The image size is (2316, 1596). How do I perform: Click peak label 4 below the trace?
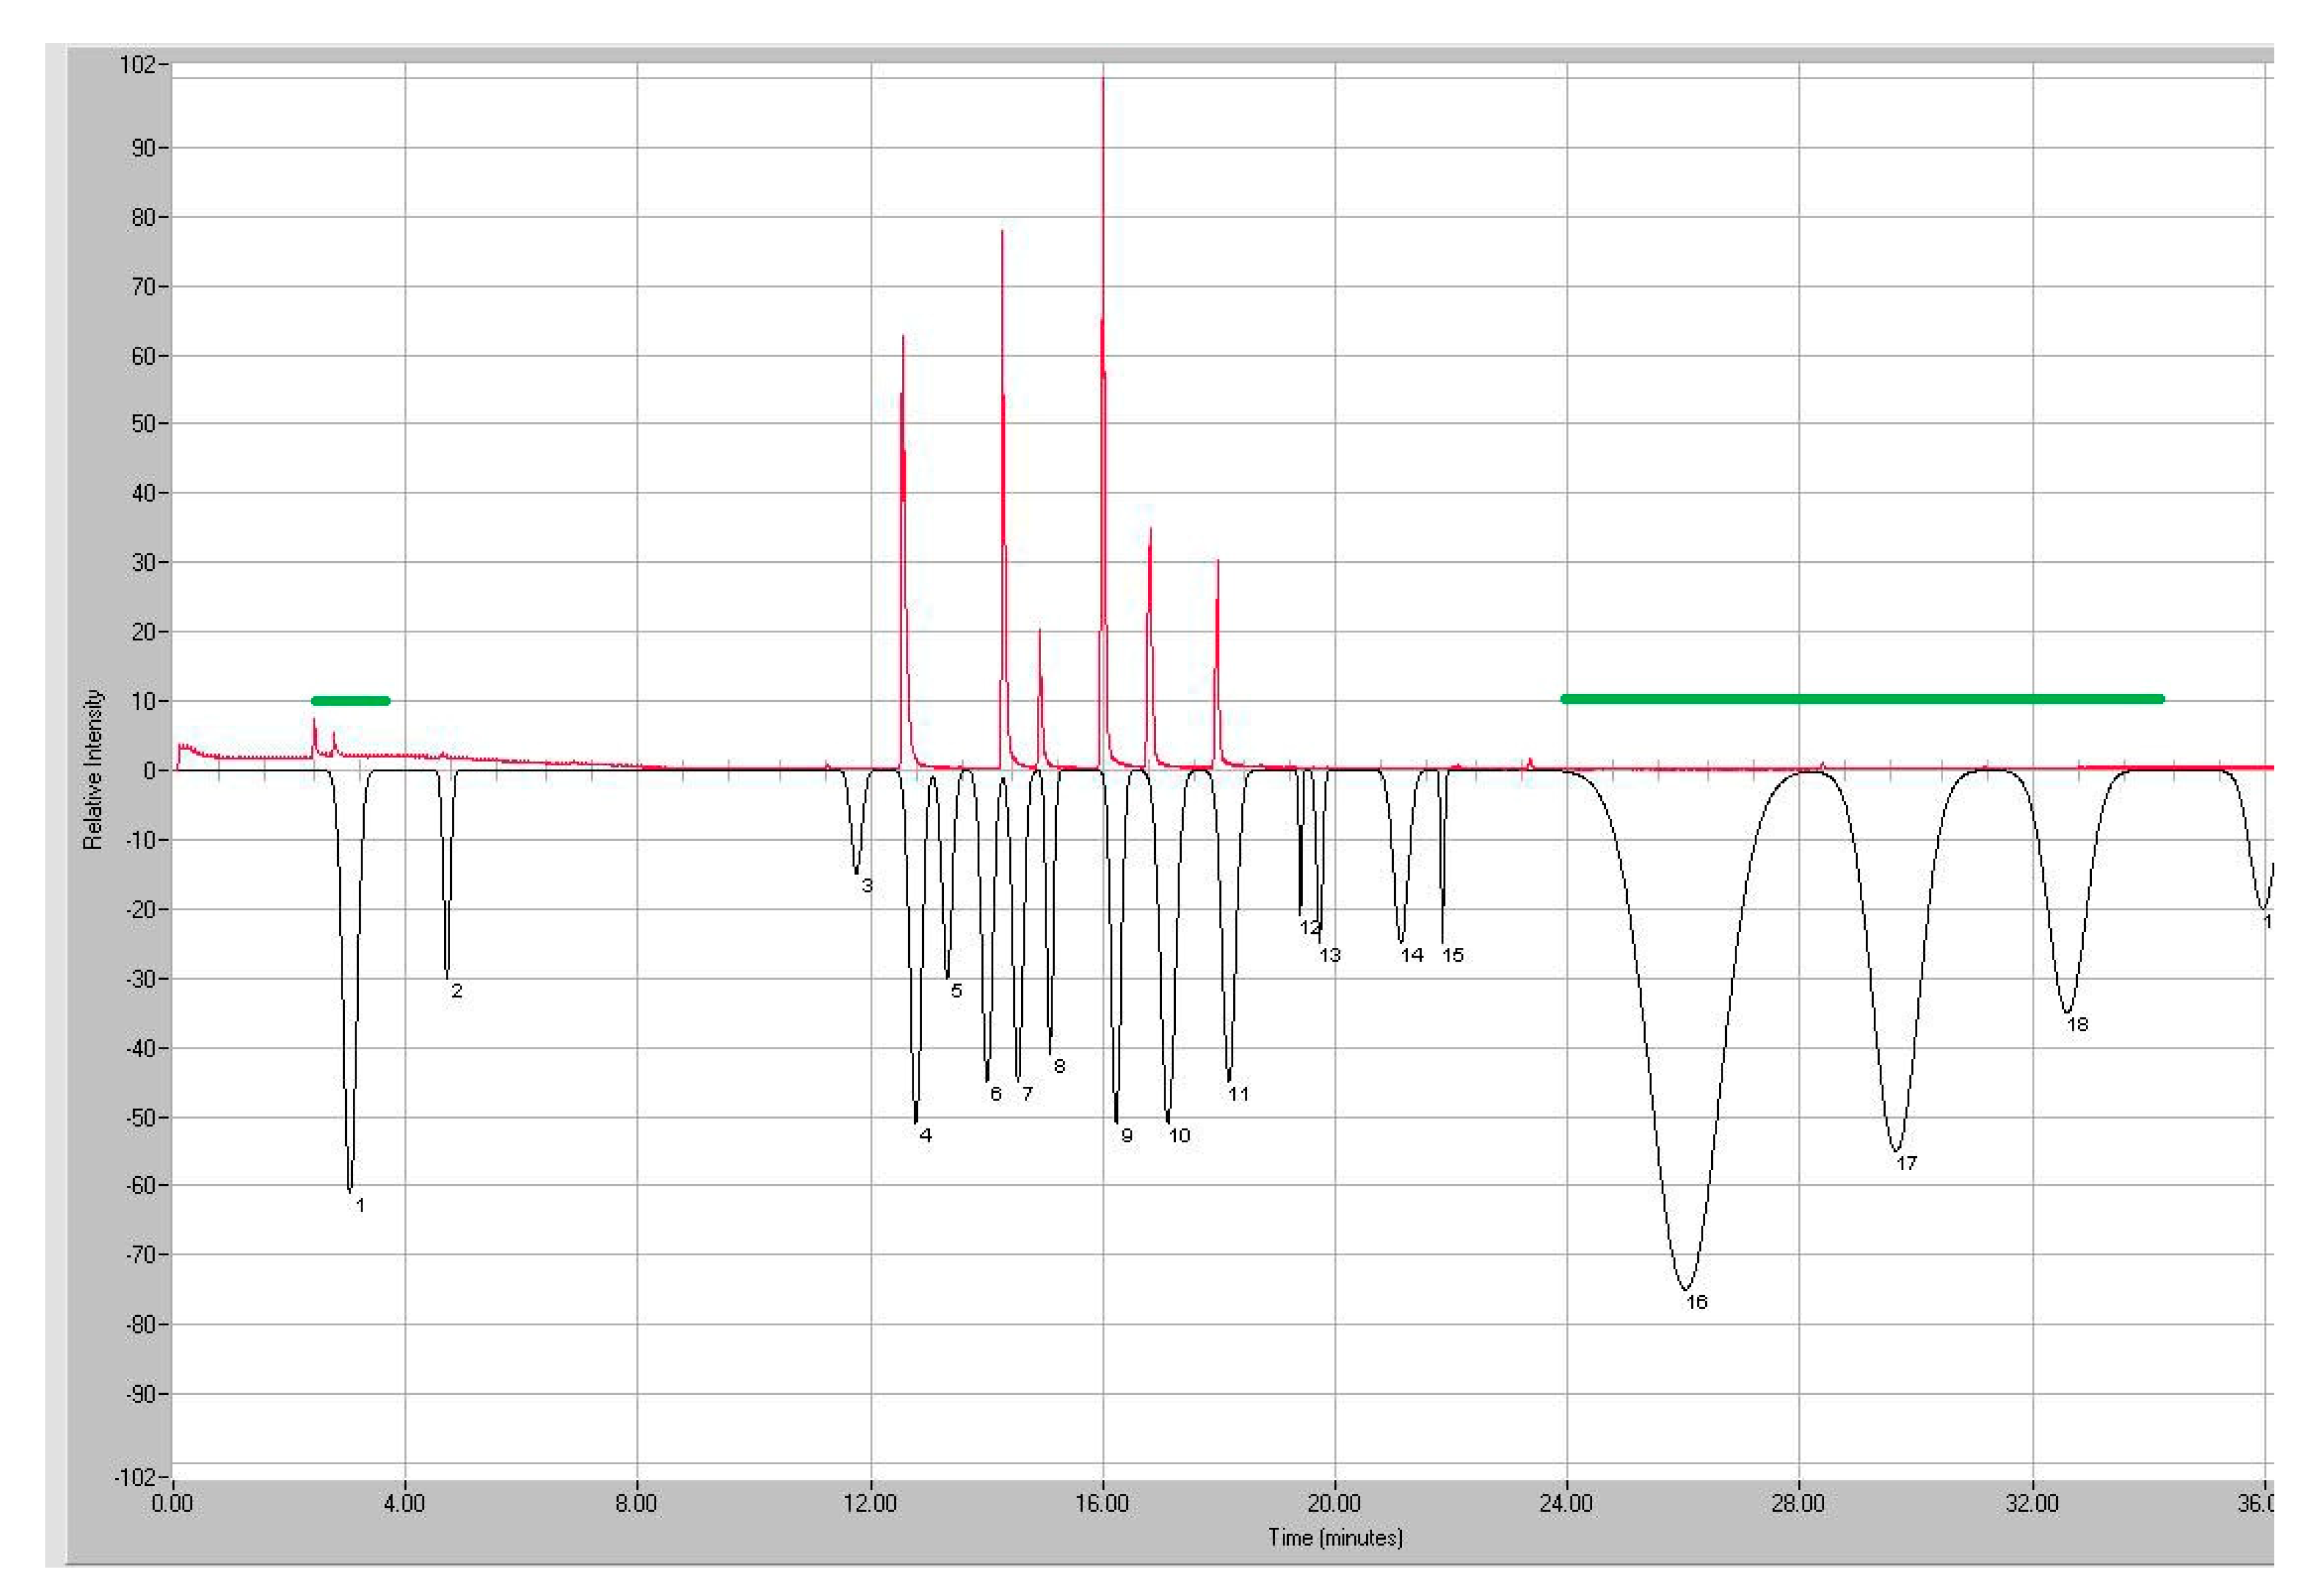(x=925, y=1135)
